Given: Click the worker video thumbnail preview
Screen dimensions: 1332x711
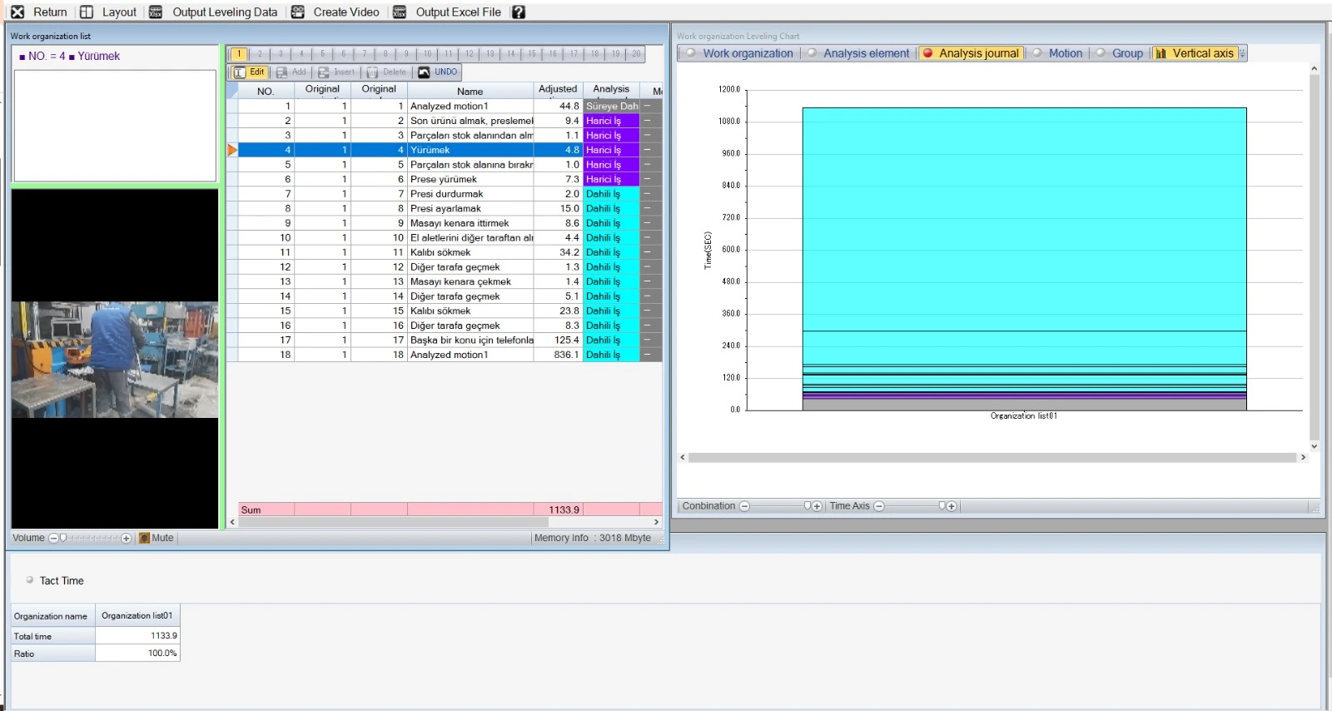Looking at the screenshot, I should pos(115,359).
